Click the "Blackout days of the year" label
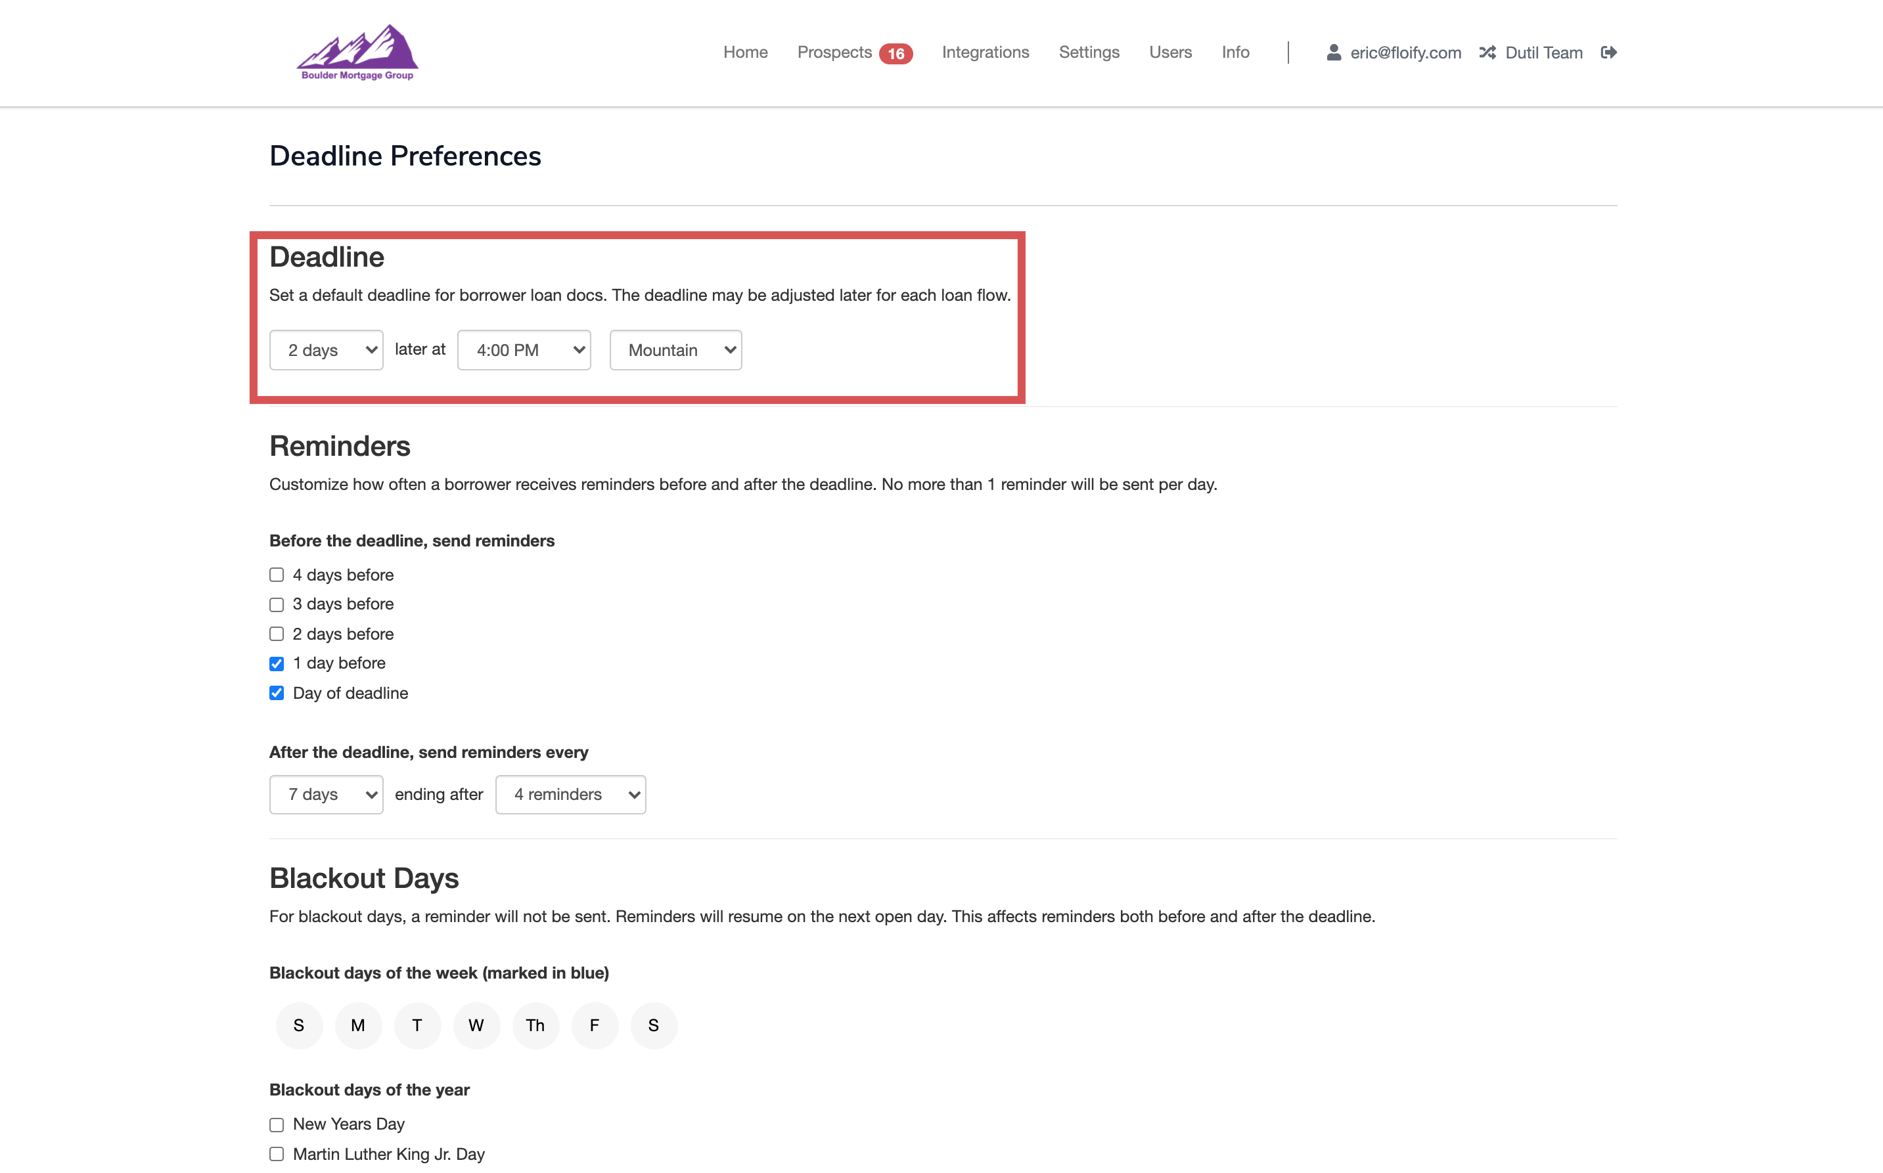 (x=369, y=1090)
